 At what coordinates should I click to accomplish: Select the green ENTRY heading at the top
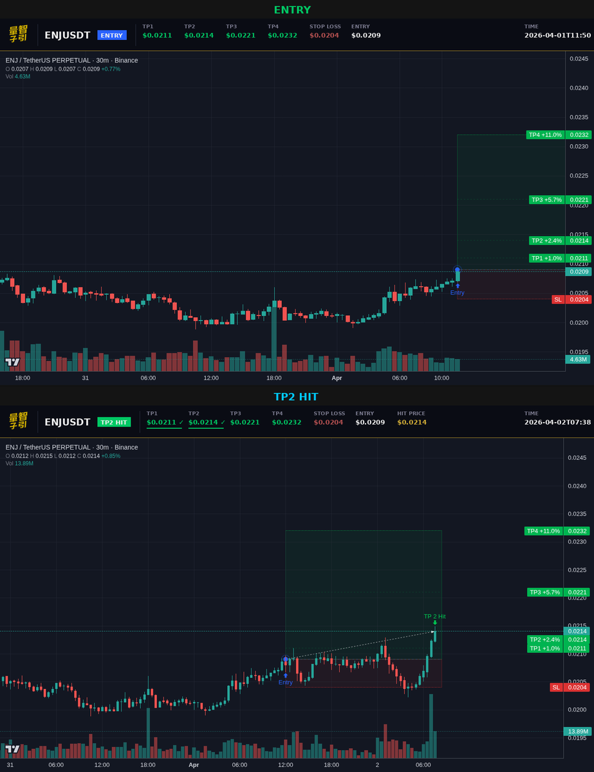coord(292,10)
